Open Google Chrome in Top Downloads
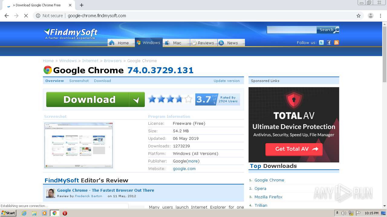The height and width of the screenshot is (217, 387). point(269,180)
